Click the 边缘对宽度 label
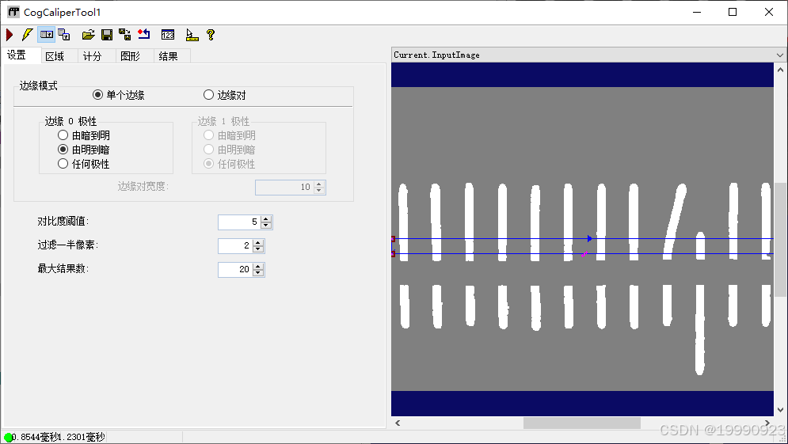Viewport: 788px width, 444px height. click(x=143, y=186)
